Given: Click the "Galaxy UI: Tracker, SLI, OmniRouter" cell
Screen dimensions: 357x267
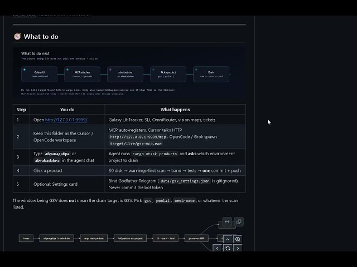Looking at the screenshot, I should point(175,120).
